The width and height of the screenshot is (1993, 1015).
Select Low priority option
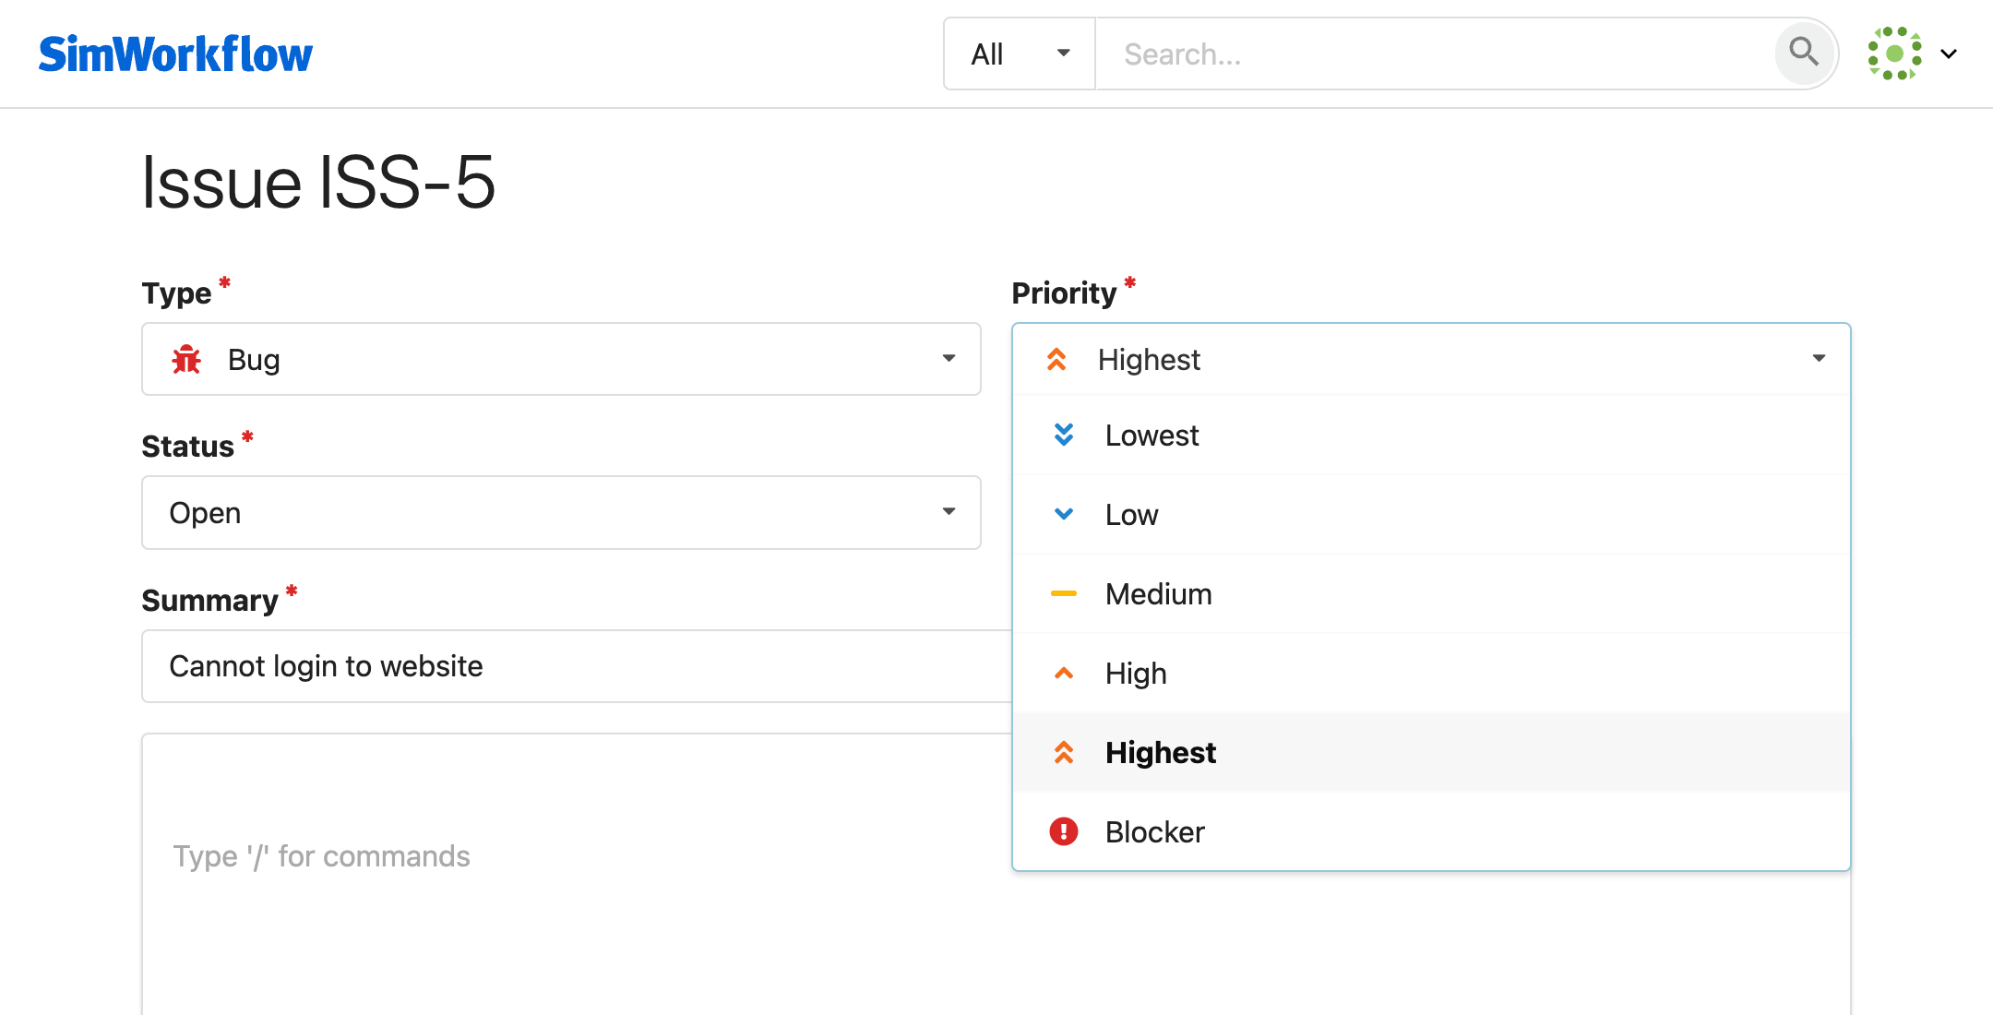point(1431,514)
